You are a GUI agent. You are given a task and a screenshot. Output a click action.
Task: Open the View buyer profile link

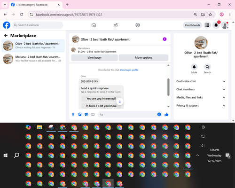129,70
